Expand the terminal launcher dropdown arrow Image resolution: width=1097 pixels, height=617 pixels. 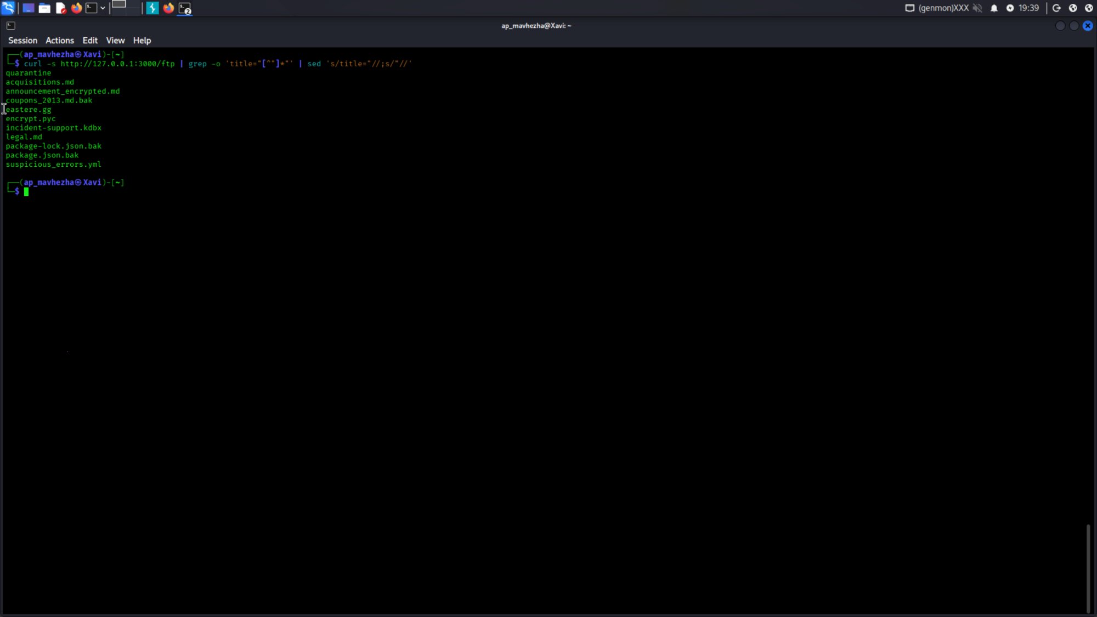(x=103, y=8)
